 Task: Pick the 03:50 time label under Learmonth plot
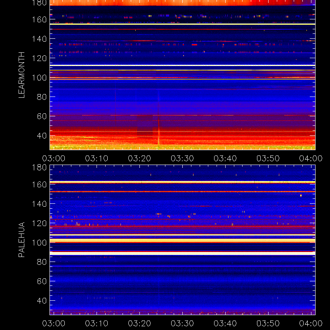click(268, 158)
